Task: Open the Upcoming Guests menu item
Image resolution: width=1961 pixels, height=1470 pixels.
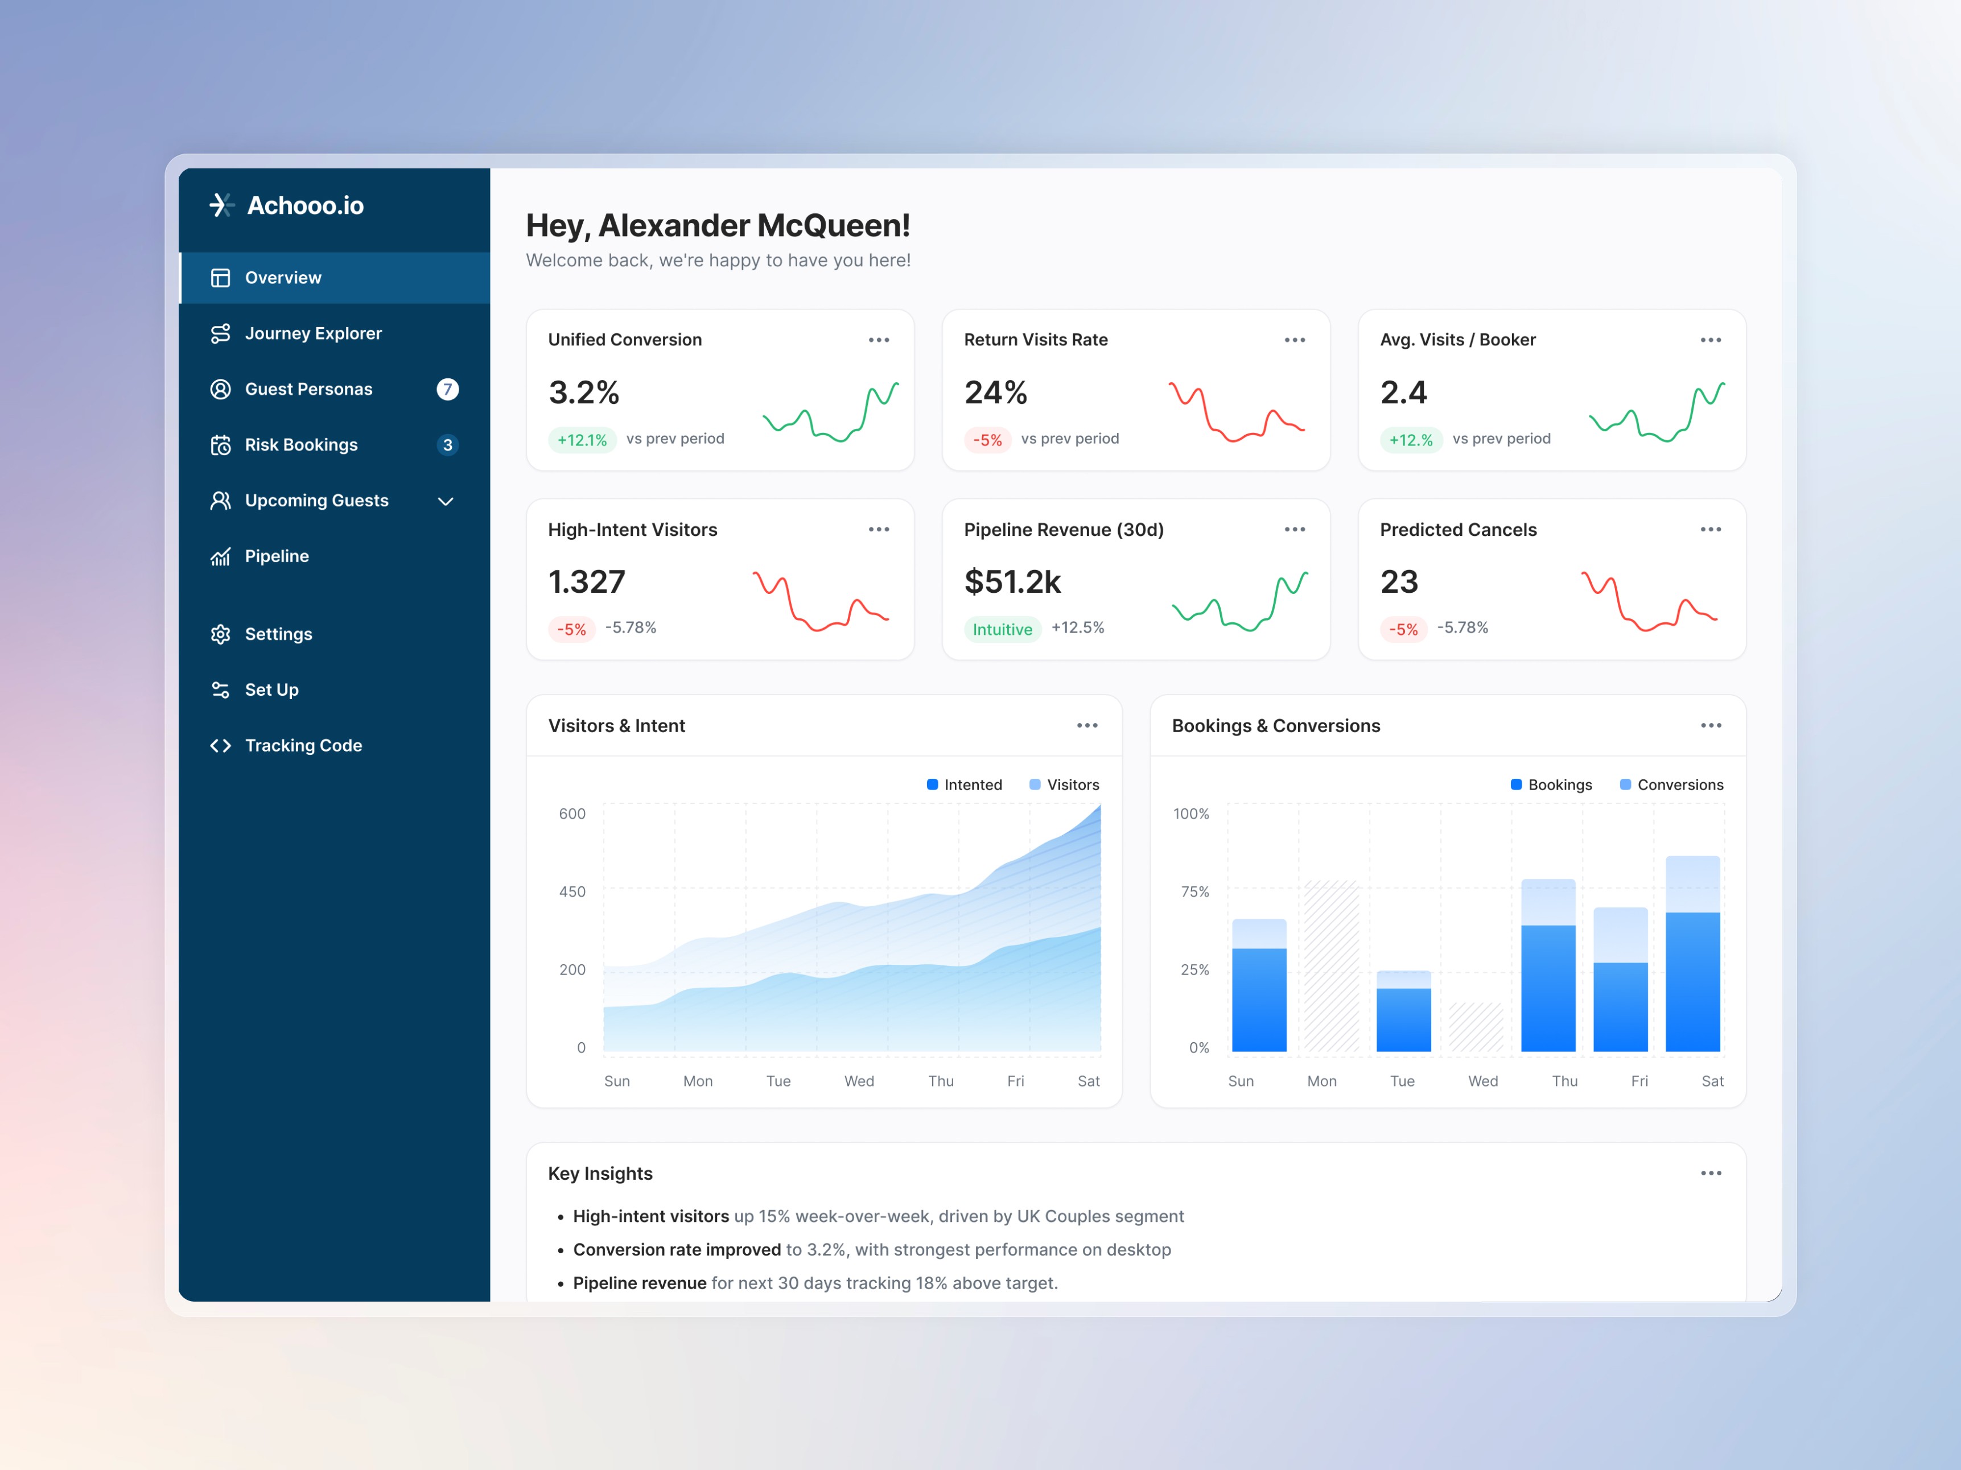Action: [x=316, y=501]
